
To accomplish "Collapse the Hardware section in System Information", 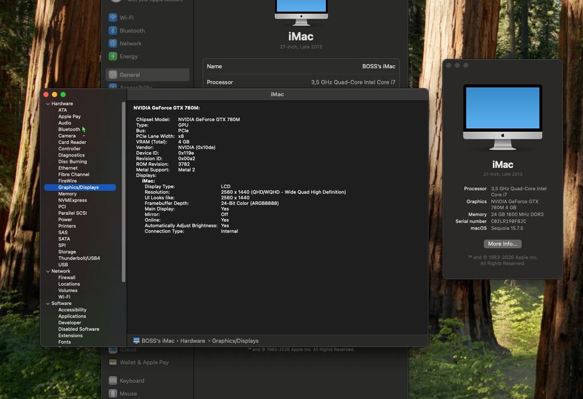I will (48, 104).
